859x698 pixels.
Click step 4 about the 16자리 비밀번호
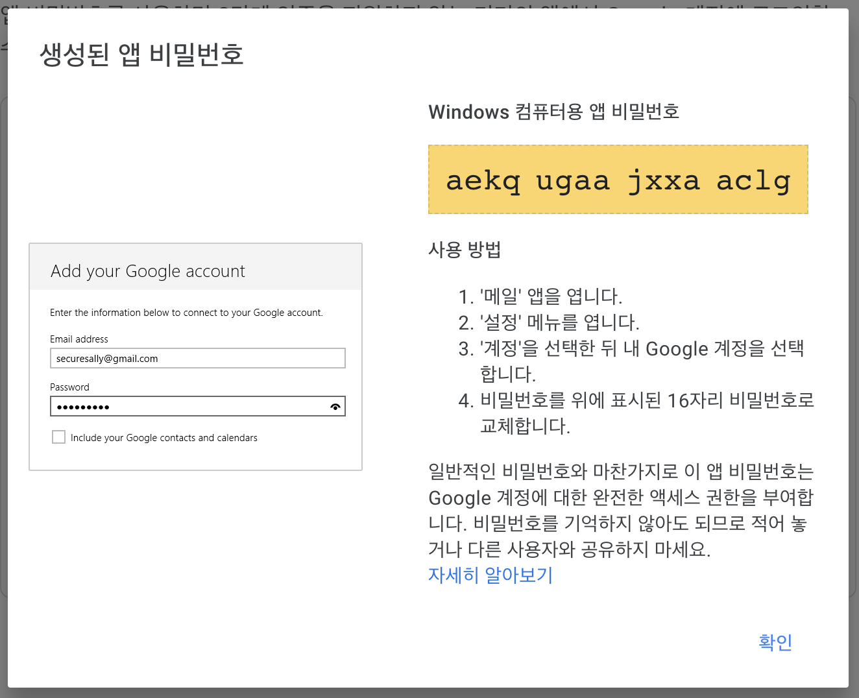(647, 413)
